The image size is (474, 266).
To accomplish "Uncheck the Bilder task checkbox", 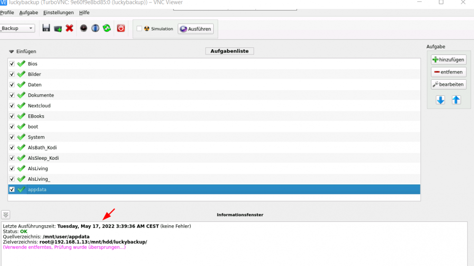I will (x=12, y=74).
